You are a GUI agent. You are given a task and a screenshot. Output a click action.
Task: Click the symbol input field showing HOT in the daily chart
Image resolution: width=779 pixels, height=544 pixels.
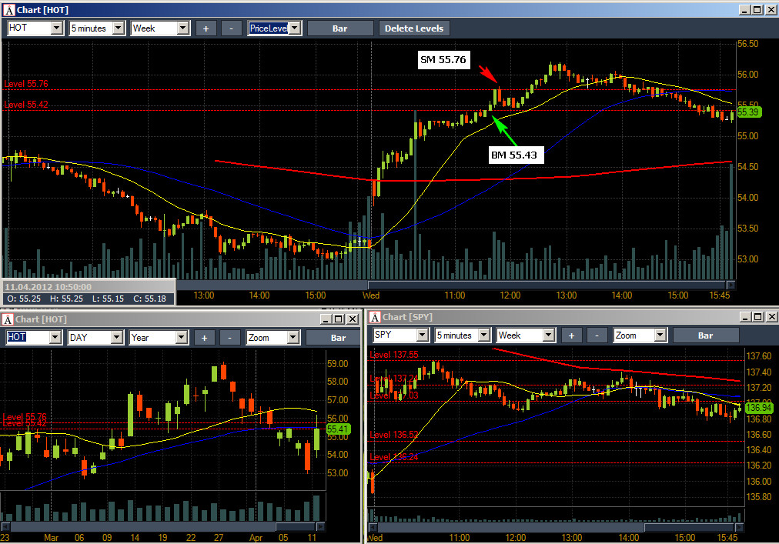[28, 338]
